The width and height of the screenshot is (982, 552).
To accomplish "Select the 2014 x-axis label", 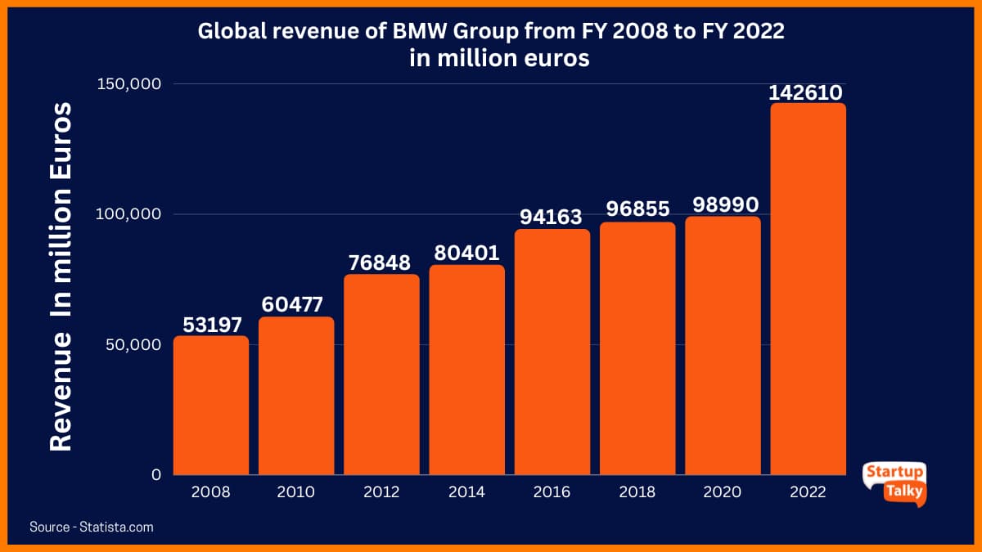I will click(466, 492).
